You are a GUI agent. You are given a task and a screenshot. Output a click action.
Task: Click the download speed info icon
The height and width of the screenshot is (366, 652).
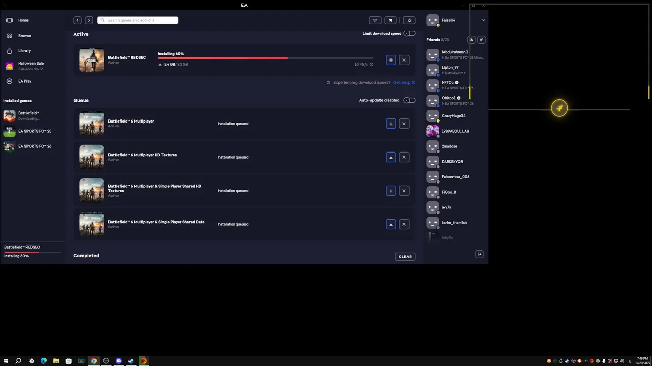371,65
